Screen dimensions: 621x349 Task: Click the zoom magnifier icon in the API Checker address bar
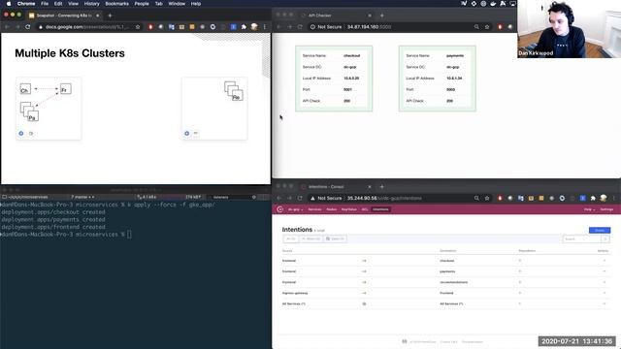click(476, 27)
